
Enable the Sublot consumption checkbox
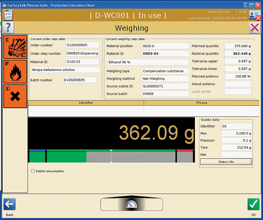coord(33,171)
